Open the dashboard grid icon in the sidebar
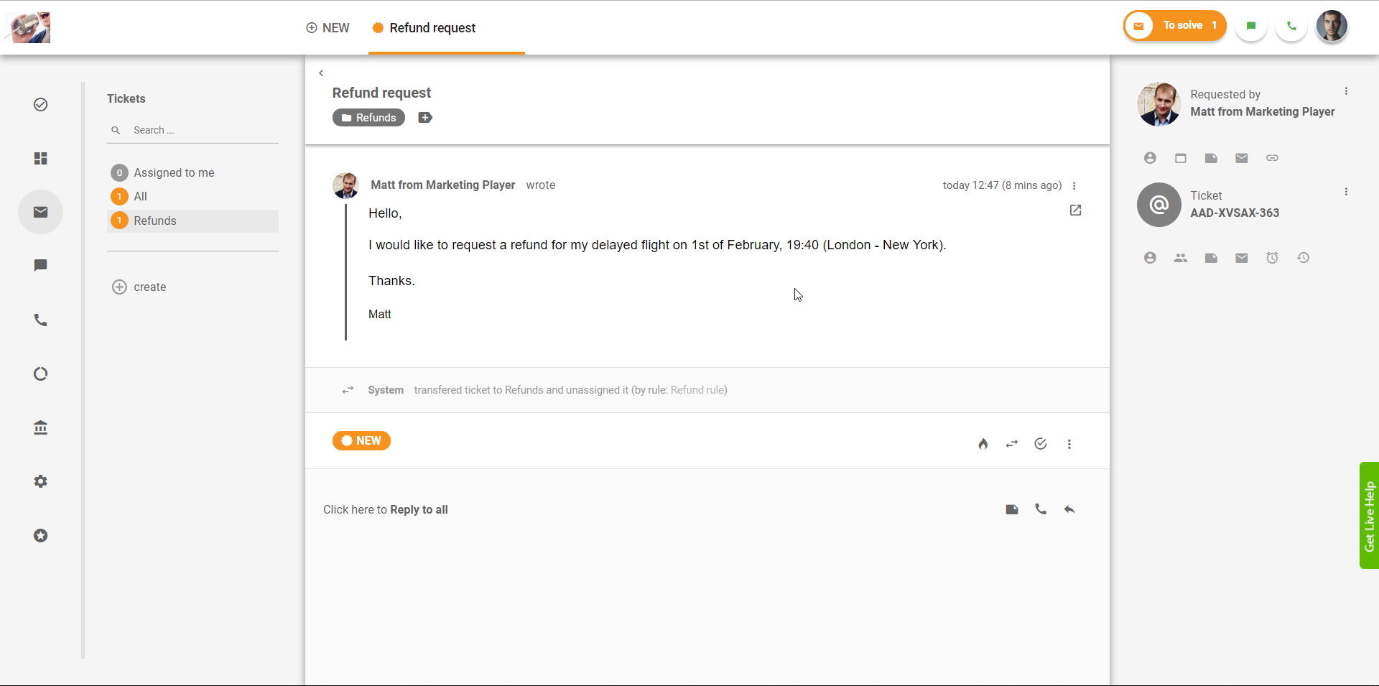 [40, 158]
